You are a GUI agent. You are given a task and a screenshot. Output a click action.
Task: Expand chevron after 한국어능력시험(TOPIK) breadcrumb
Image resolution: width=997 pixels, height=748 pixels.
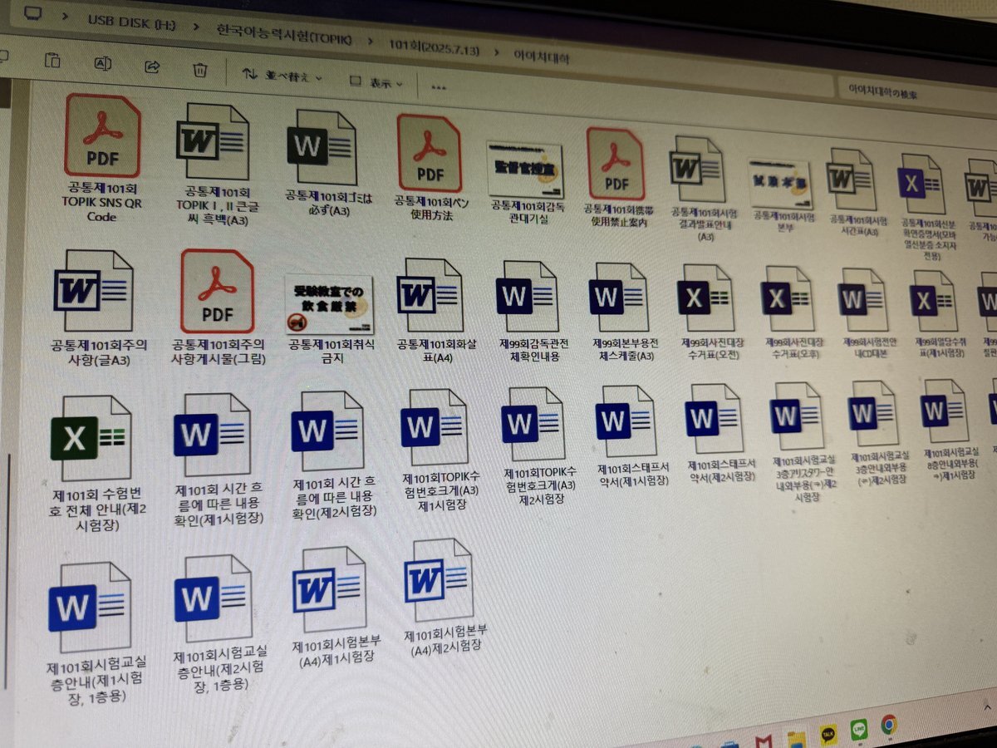click(370, 41)
